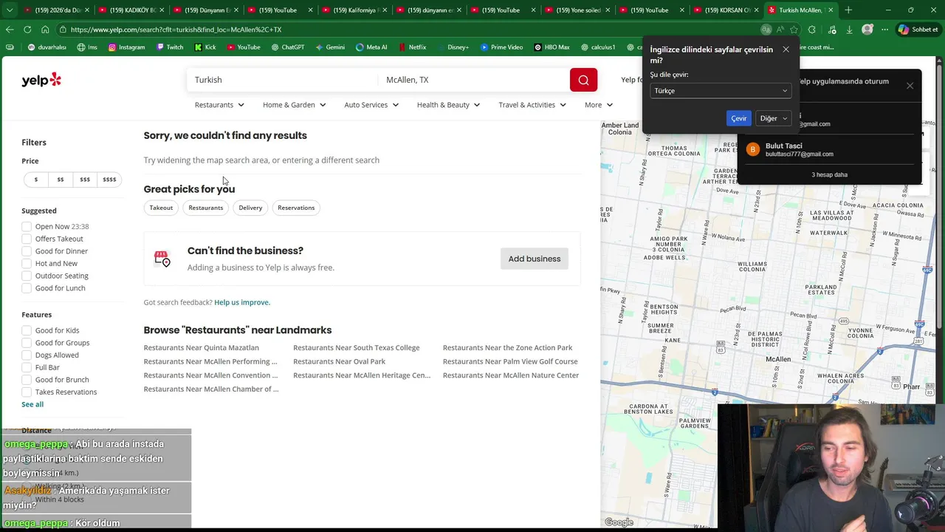Click the bookmark star in address bar
The width and height of the screenshot is (945, 532).
coord(794,30)
